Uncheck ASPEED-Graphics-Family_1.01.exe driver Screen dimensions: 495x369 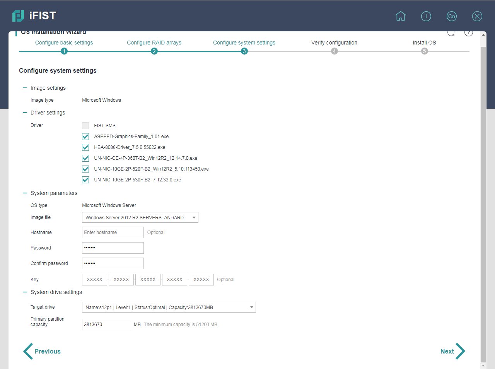pos(85,137)
